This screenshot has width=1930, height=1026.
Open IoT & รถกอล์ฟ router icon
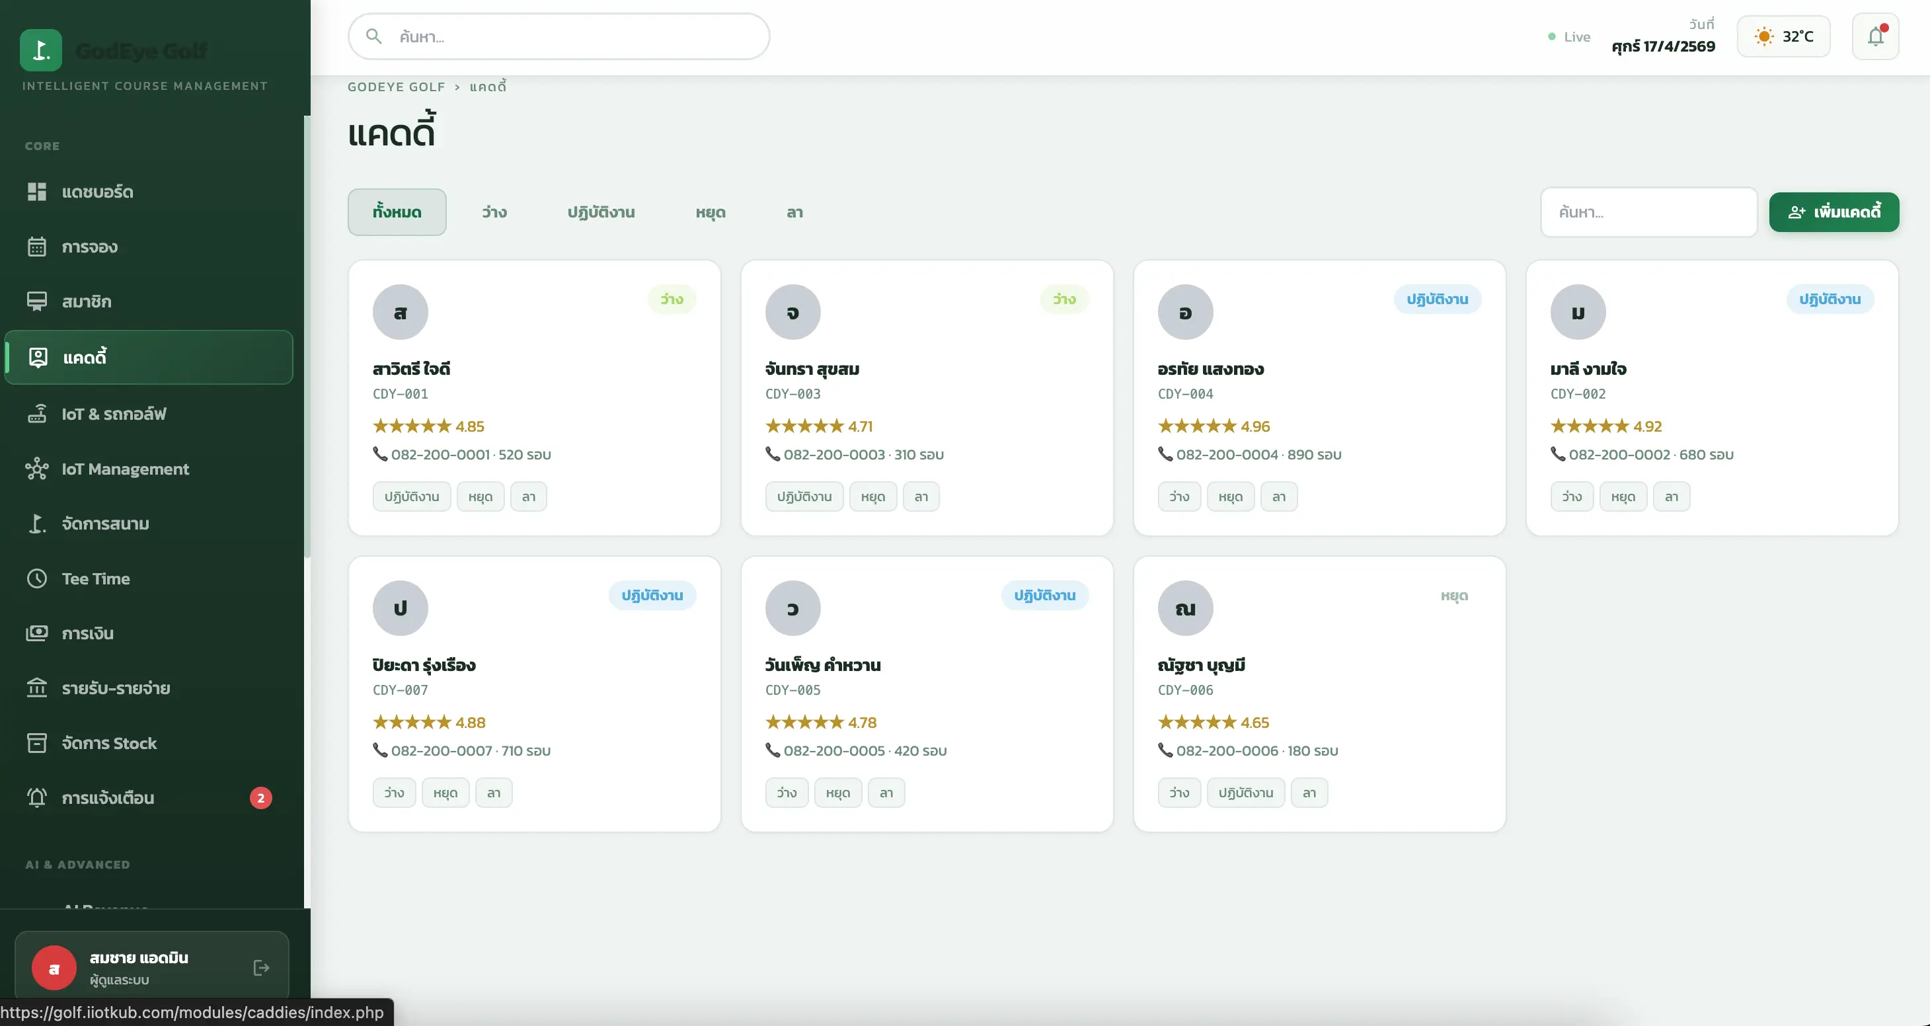point(37,414)
